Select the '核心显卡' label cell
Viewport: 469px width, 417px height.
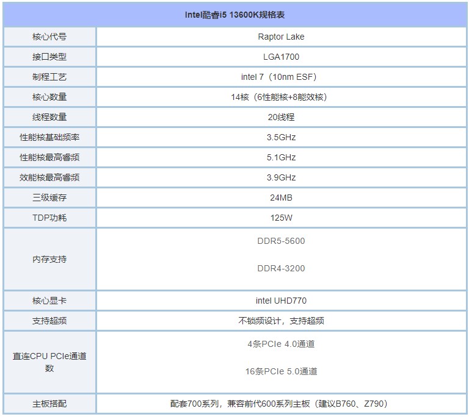pyautogui.click(x=49, y=301)
